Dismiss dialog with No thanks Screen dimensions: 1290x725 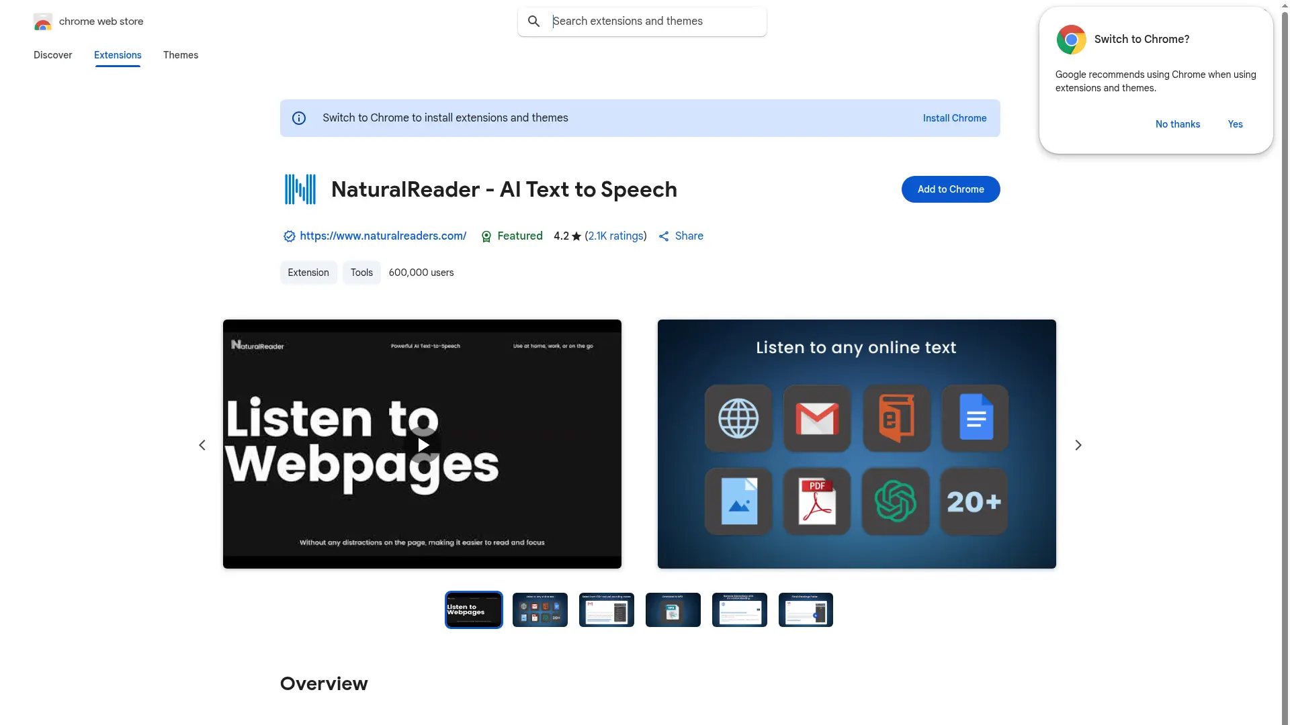click(1177, 124)
